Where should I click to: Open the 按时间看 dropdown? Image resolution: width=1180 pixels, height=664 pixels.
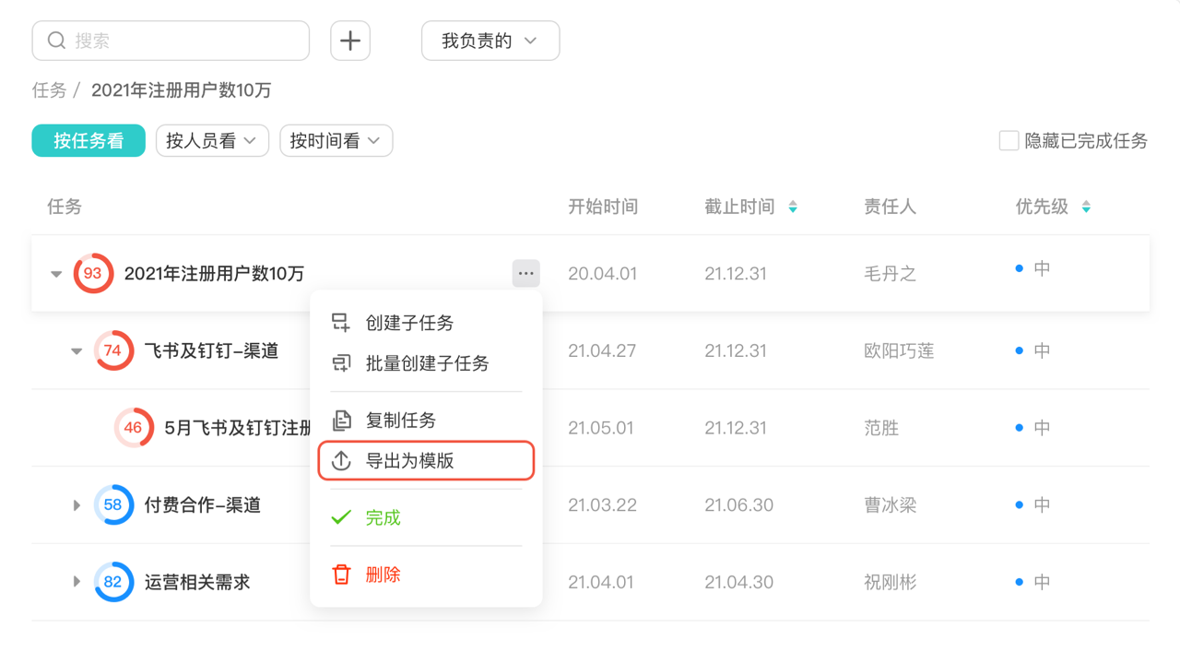tap(336, 141)
